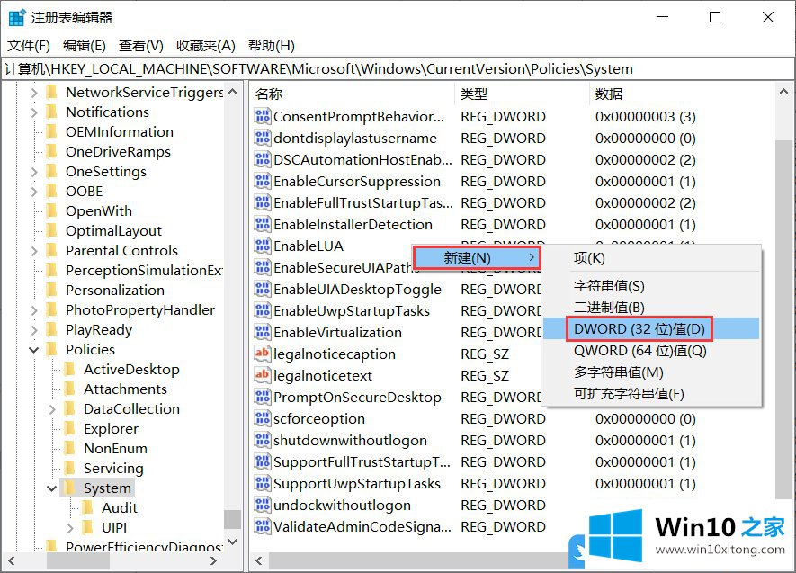
Task: Select the ActiveDesktop key in tree
Action: tap(131, 370)
